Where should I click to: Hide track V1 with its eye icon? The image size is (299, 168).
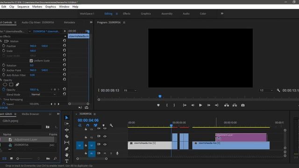coord(105,144)
